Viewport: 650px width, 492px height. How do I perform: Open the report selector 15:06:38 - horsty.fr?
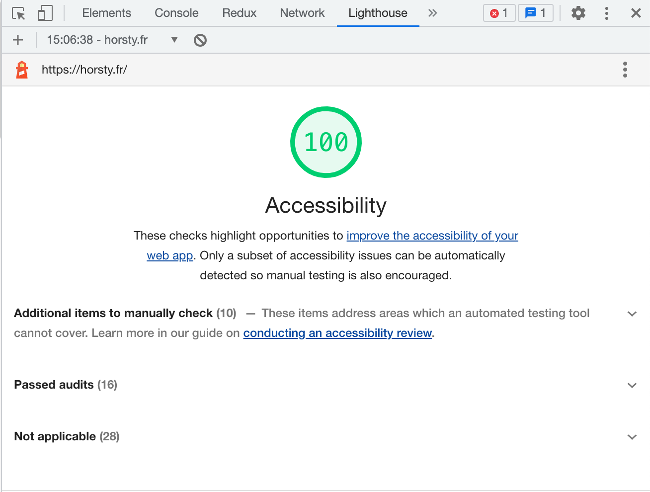tap(112, 40)
